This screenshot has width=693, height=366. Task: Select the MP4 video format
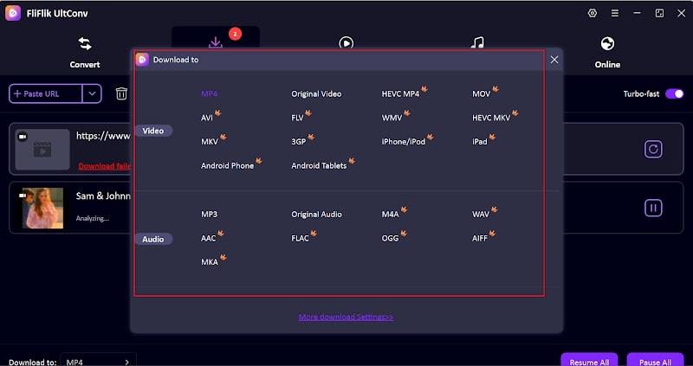(x=209, y=93)
